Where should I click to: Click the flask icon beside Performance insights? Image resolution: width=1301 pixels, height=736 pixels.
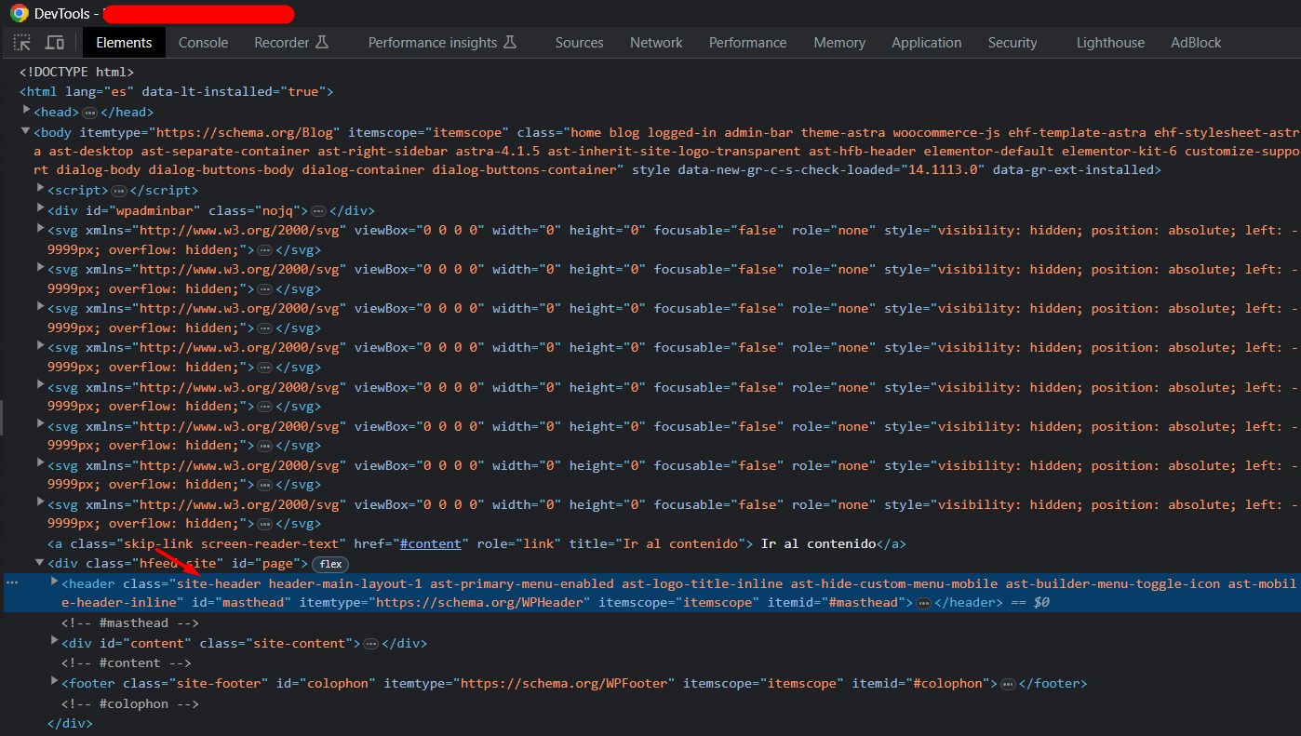click(x=510, y=43)
